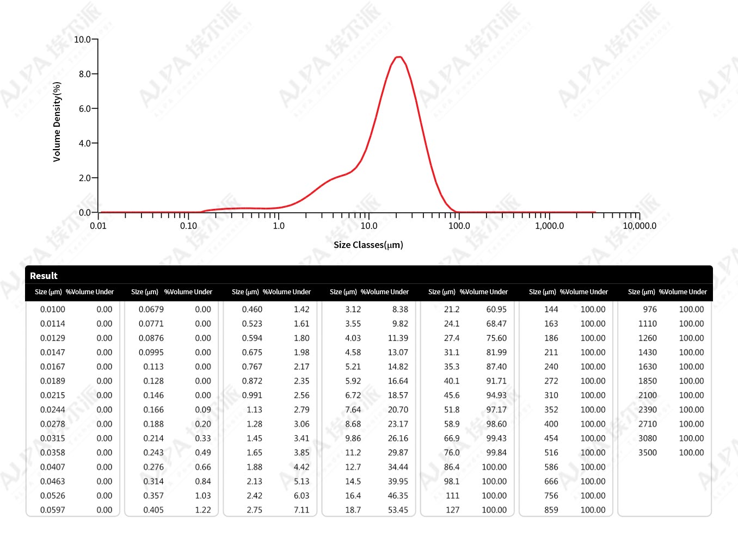Image resolution: width=738 pixels, height=533 pixels.
Task: Click volume under value 7.11
Action: tap(302, 510)
